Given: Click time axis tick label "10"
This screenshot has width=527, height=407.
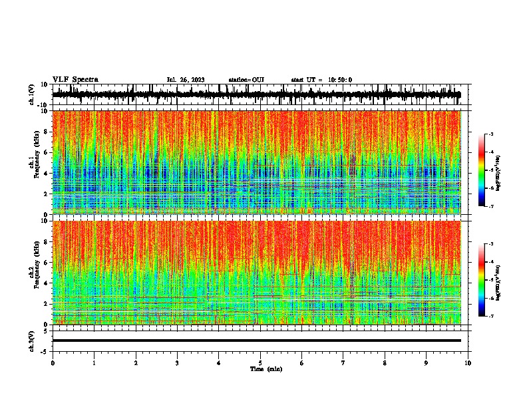Looking at the screenshot, I should pos(468,363).
